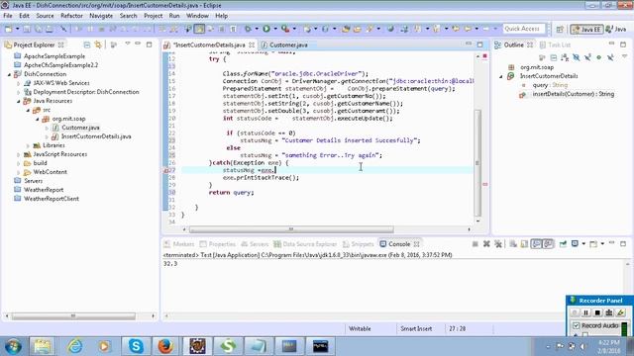Click the error marker on line 27
Screen dimensions: 634x356
pyautogui.click(x=165, y=170)
